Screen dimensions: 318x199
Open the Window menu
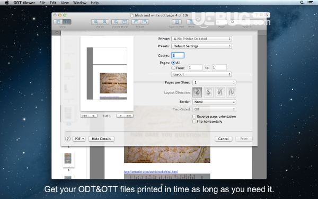coord(79,3)
